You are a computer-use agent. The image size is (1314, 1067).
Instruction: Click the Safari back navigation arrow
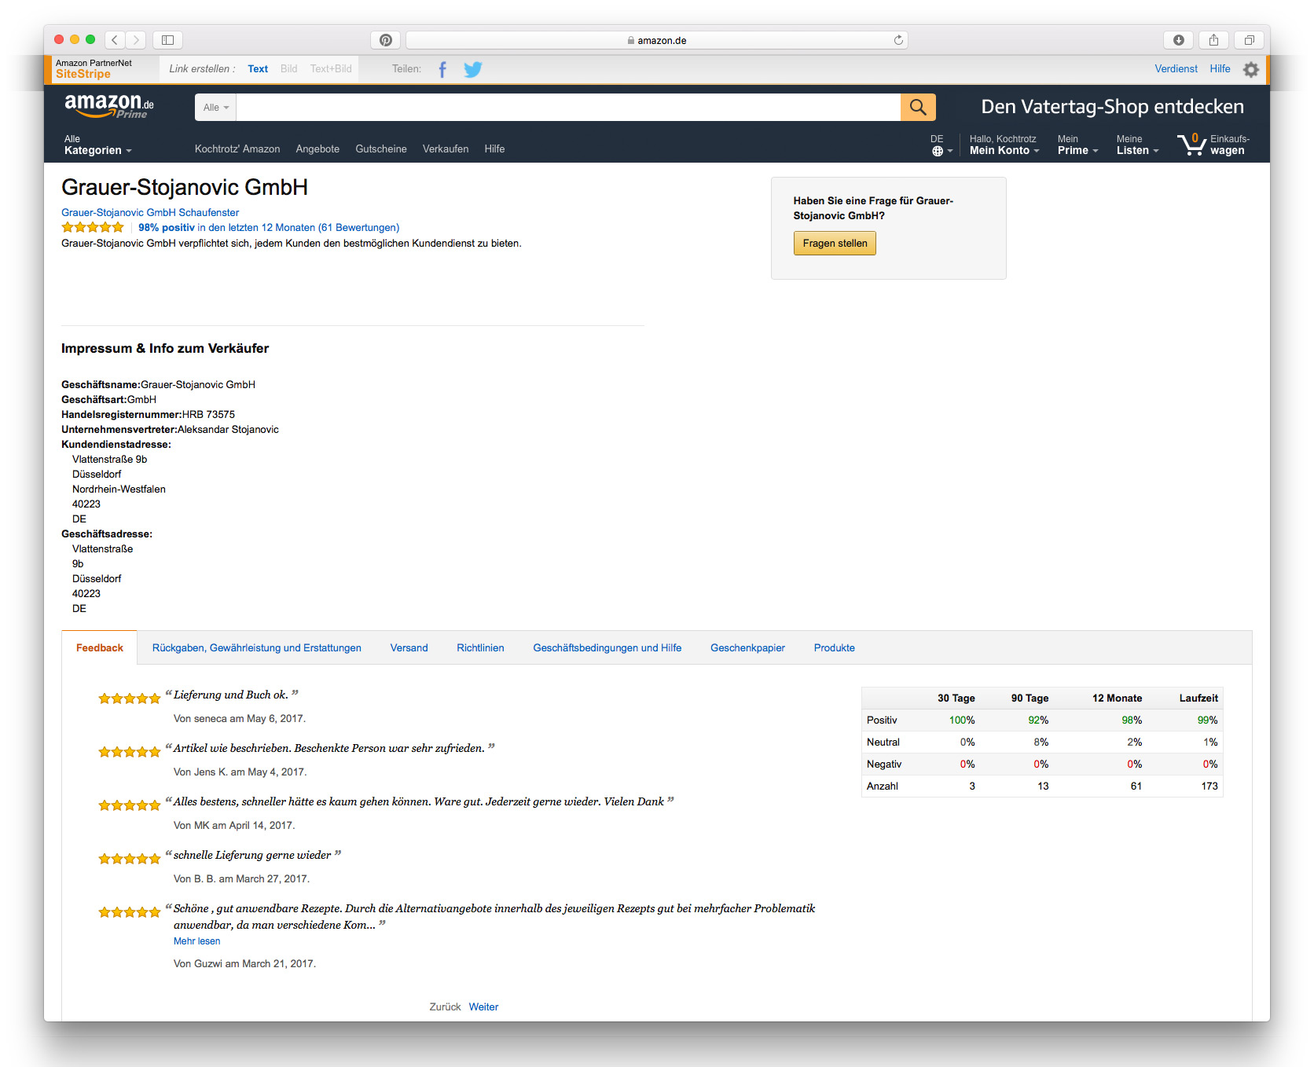coord(115,40)
